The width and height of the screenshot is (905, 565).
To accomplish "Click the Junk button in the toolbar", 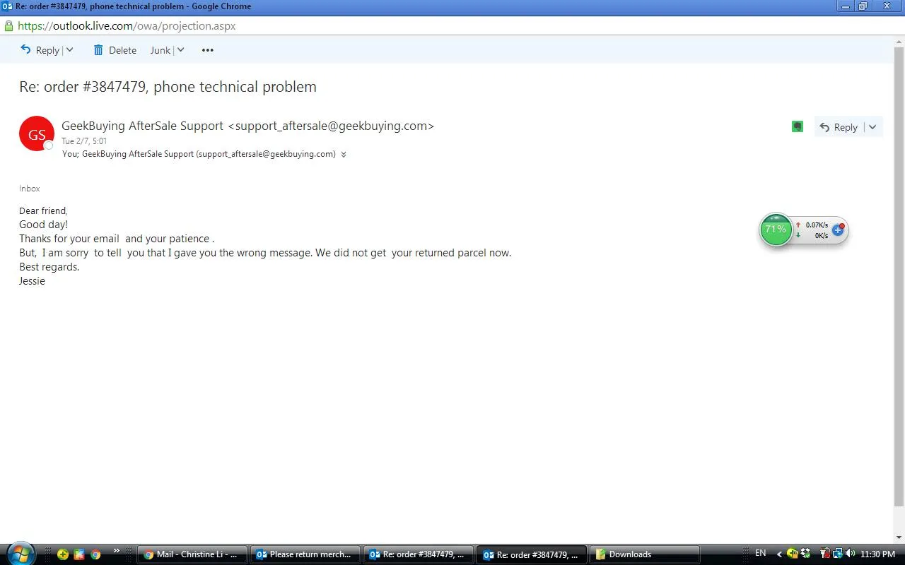I will click(x=160, y=50).
